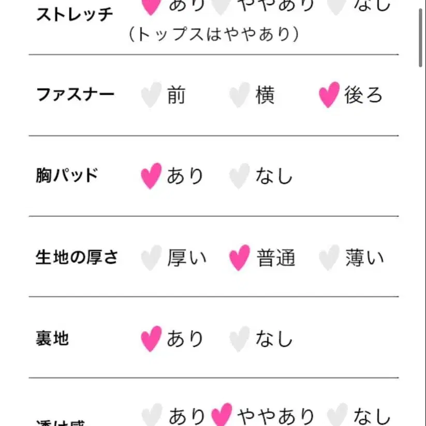This screenshot has width=426, height=426.
Task: Click the ファスナー row label
Action: click(75, 95)
